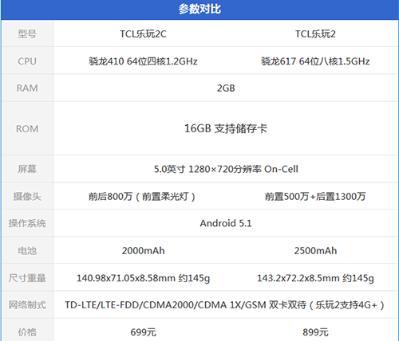This screenshot has height=341, width=399.
Task: Click the 5.0英寸 1280×720分辨率 On-Cell cell
Action: [x=226, y=169]
